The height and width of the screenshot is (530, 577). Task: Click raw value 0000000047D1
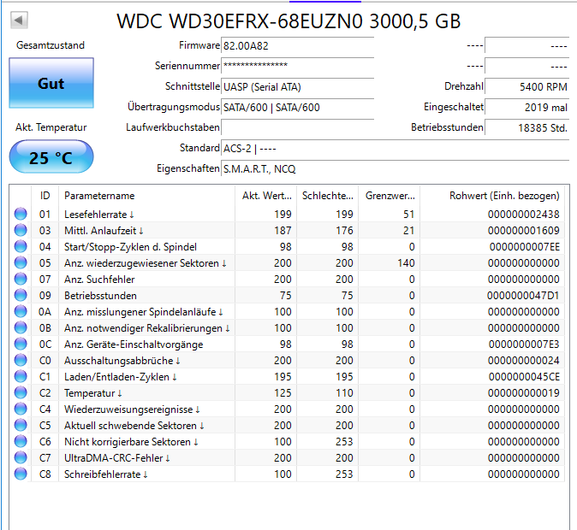(x=523, y=296)
